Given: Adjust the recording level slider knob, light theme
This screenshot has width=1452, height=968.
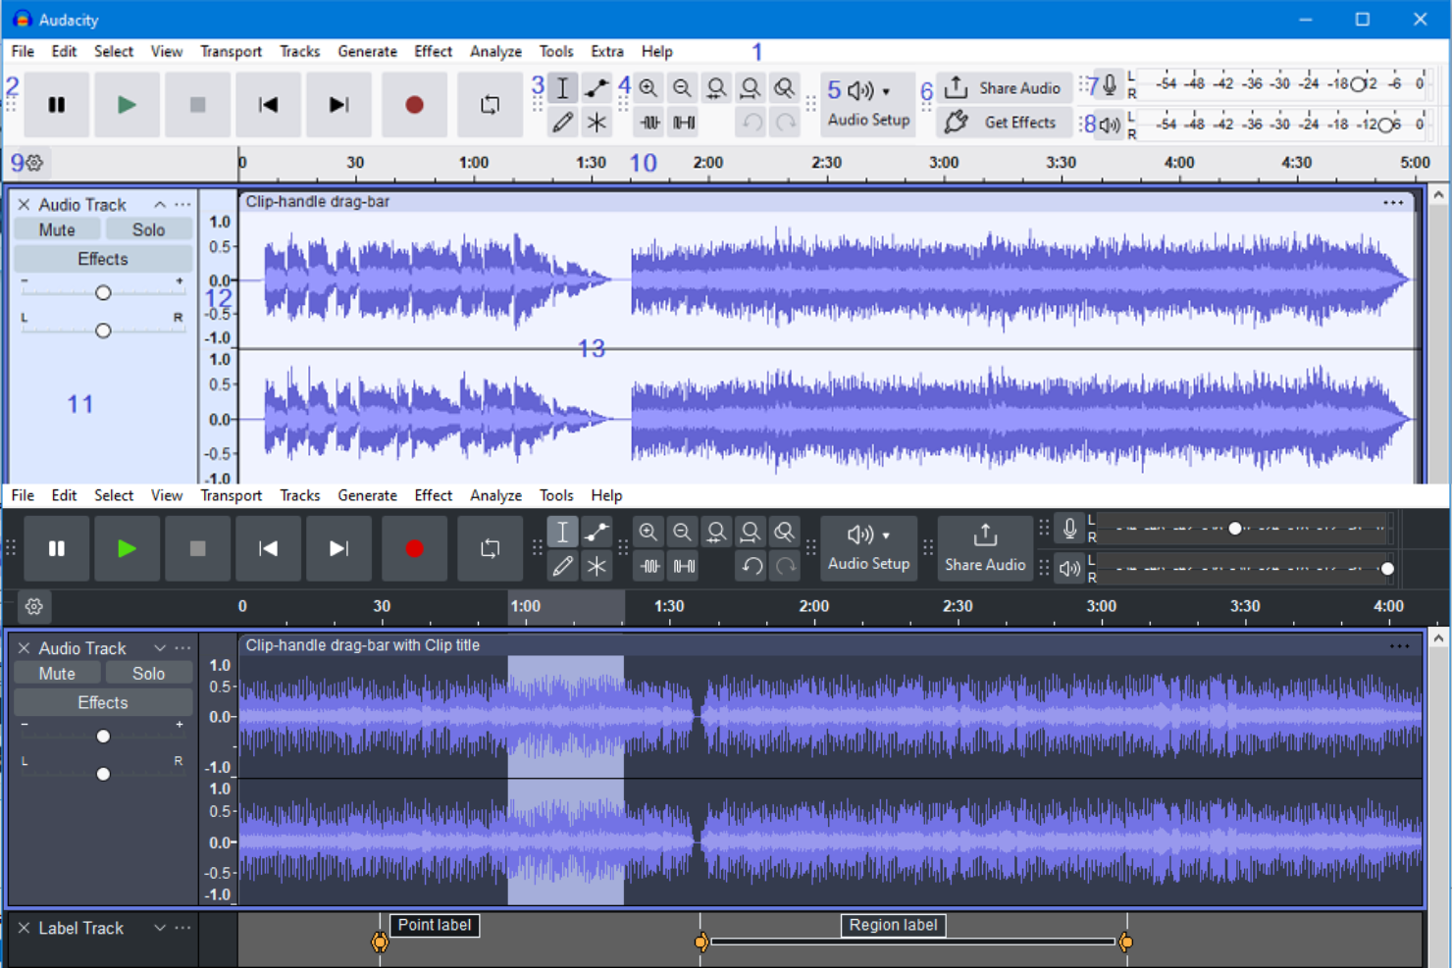Looking at the screenshot, I should click(x=1358, y=85).
